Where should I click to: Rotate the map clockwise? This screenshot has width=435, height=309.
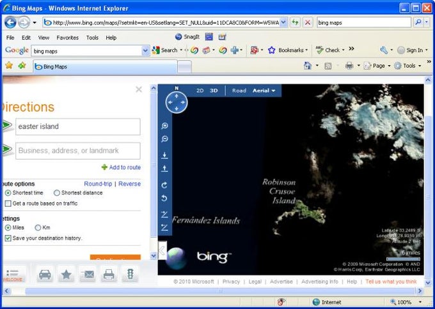pyautogui.click(x=164, y=185)
